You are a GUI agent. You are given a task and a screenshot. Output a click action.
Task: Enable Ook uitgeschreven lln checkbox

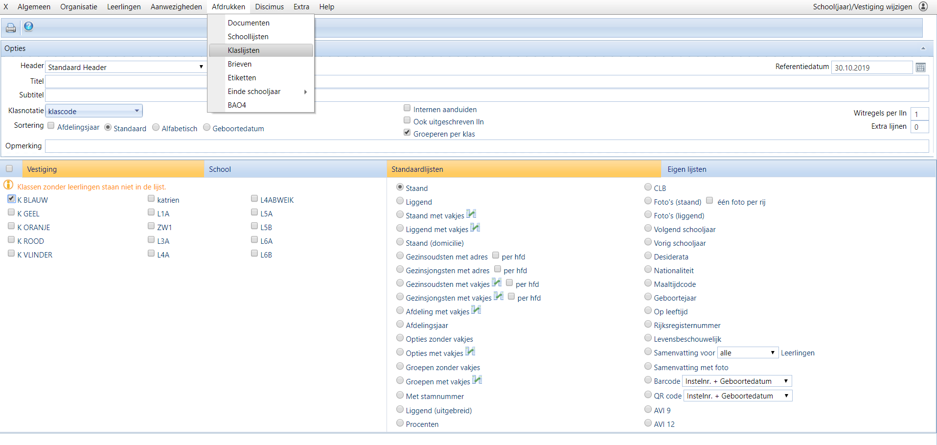[407, 120]
